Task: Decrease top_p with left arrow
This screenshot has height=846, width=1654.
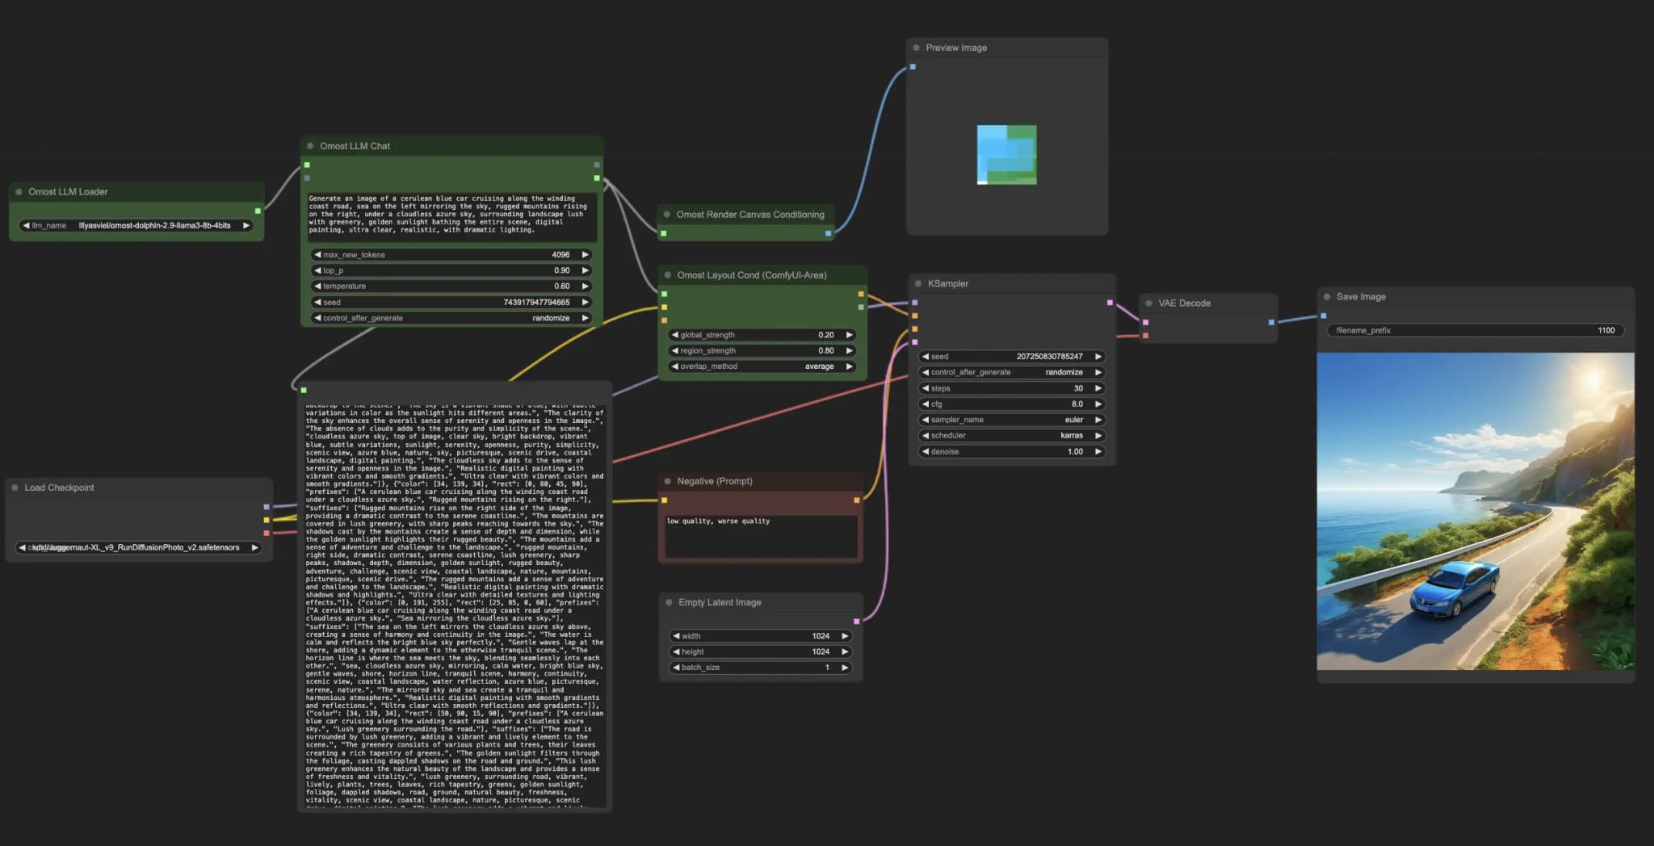Action: click(317, 270)
